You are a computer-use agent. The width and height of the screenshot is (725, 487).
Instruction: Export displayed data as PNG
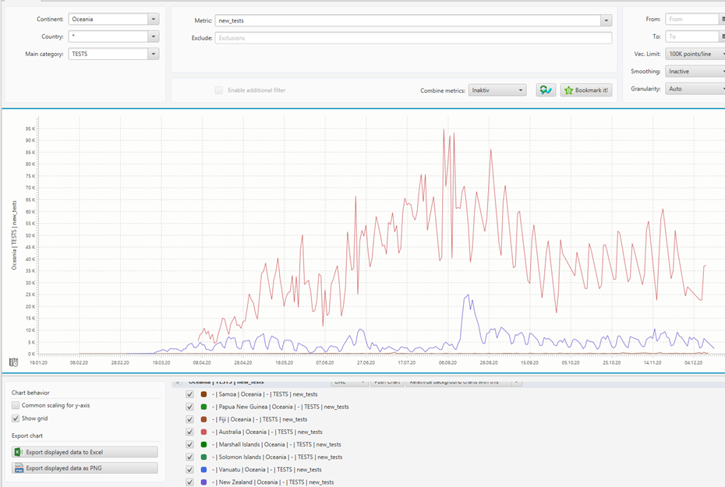tap(85, 468)
